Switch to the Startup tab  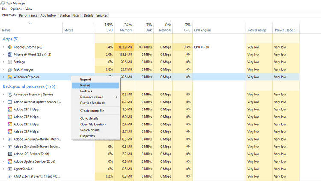click(65, 15)
